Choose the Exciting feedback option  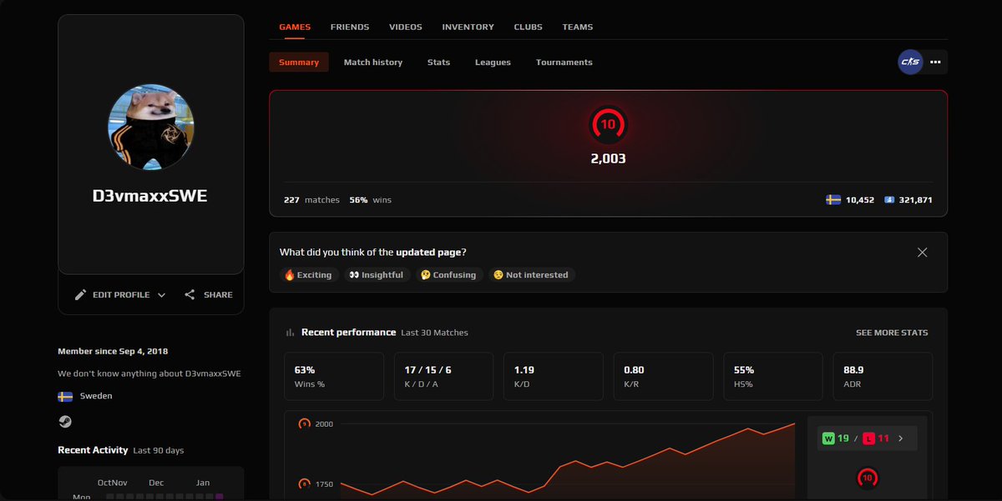(x=309, y=275)
